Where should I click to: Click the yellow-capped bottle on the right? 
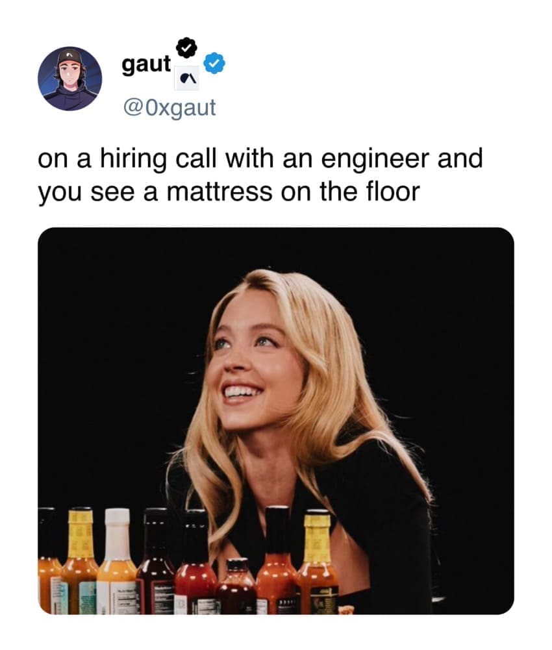point(318,560)
